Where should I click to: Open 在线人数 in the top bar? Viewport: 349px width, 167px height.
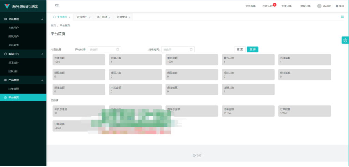(x=268, y=6)
